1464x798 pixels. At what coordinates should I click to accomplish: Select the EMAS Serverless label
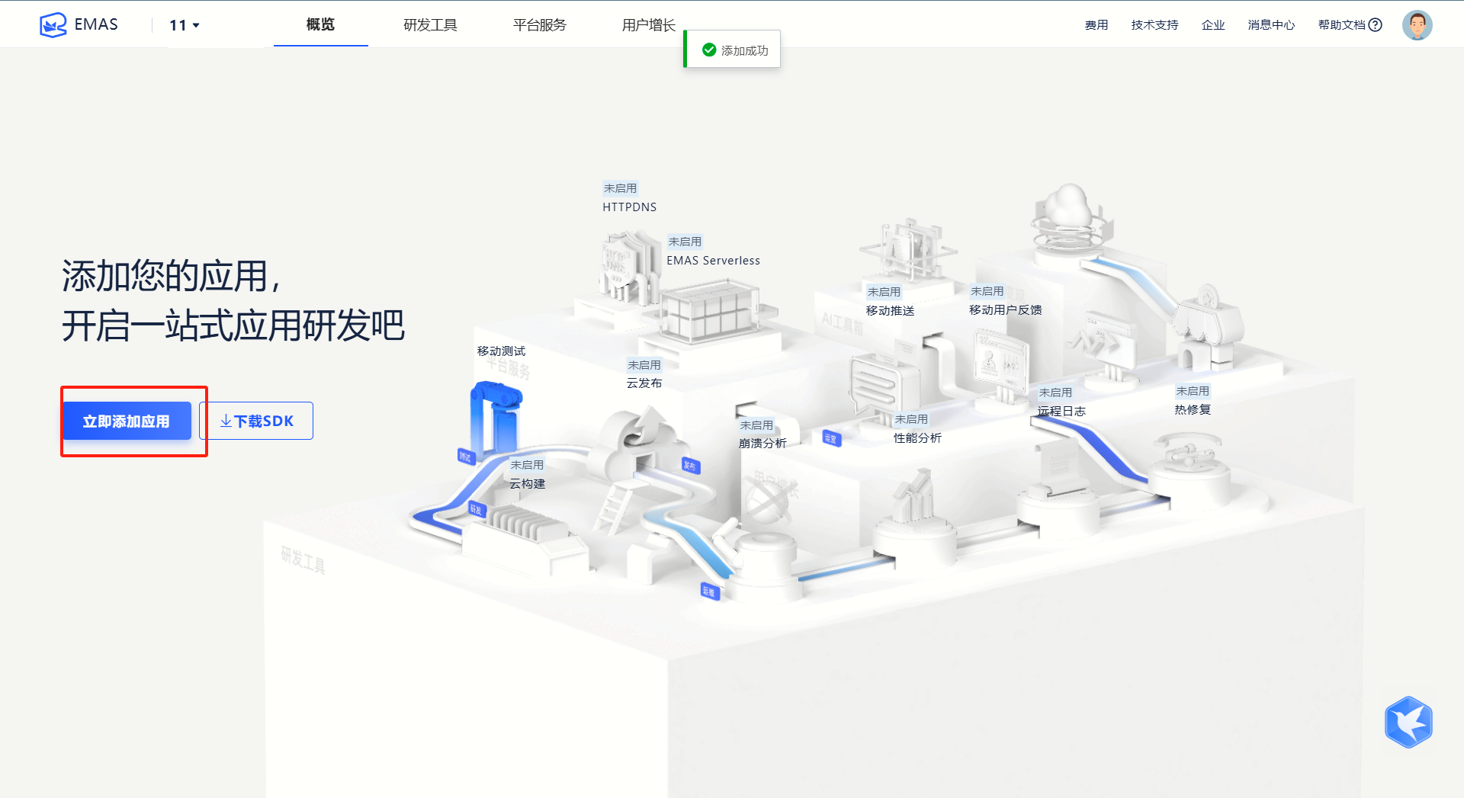713,261
